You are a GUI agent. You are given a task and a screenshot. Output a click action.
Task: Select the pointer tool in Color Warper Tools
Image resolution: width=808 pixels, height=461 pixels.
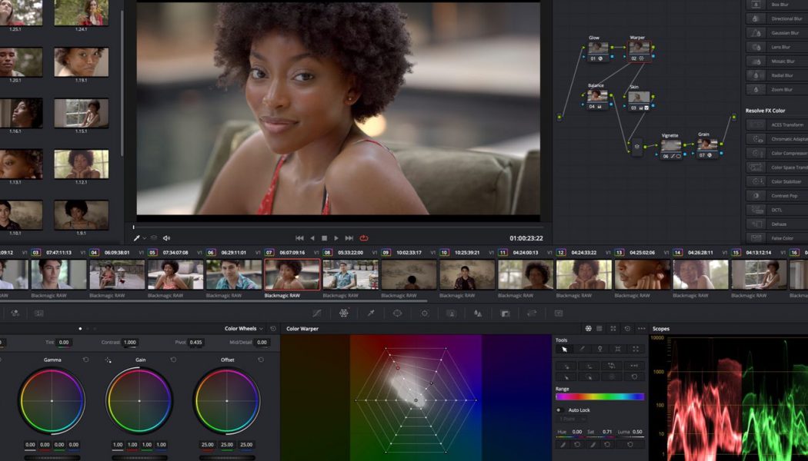click(566, 348)
